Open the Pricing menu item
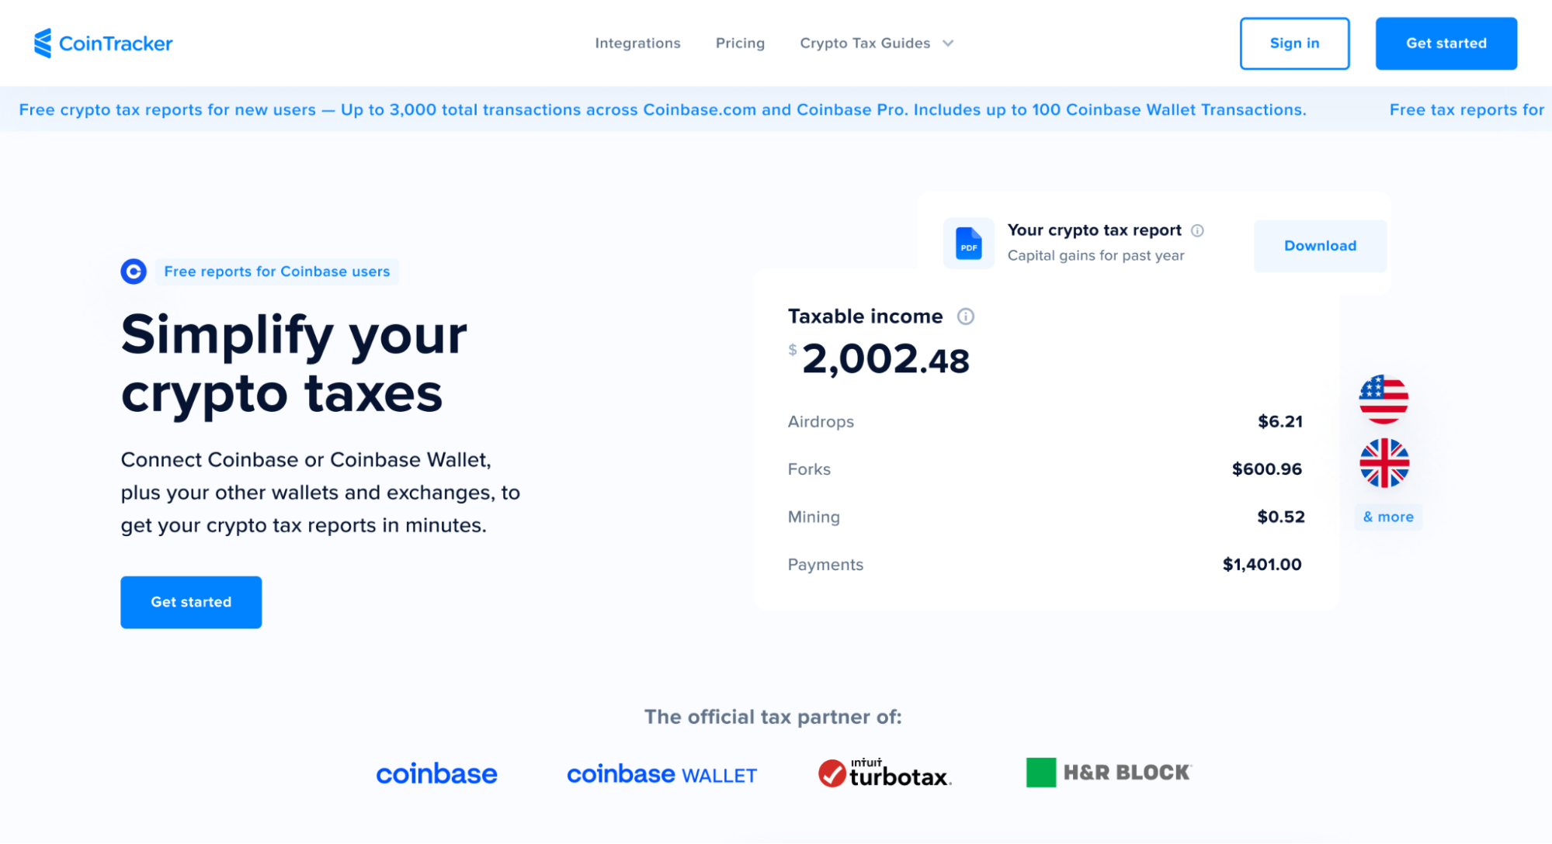Screen dimensions: 1552x844 [740, 43]
